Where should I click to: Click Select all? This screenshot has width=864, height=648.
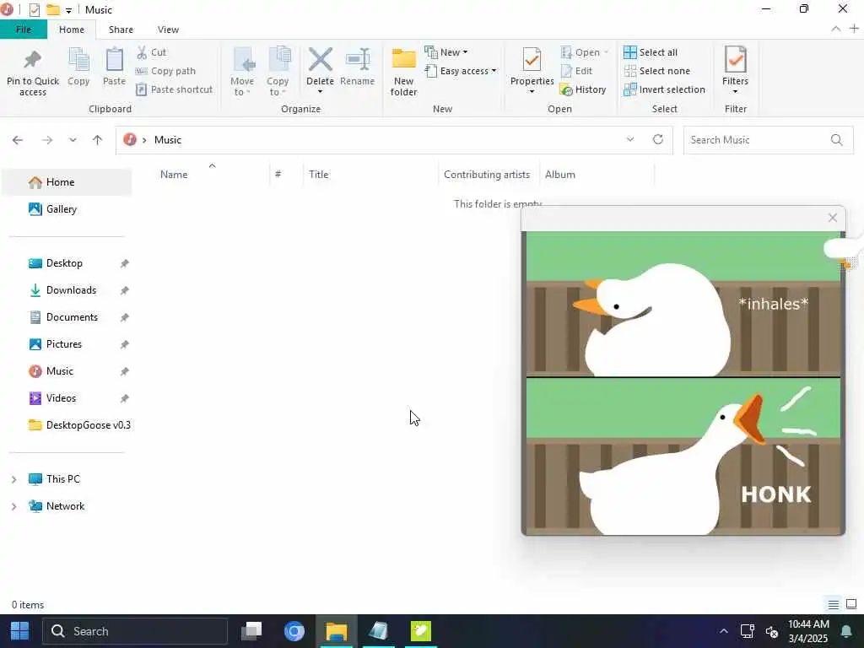point(651,52)
